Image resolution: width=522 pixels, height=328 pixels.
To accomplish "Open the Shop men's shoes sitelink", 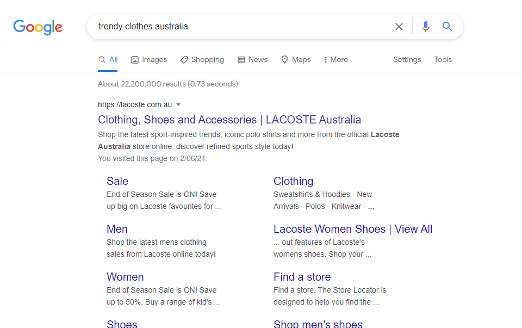I will pos(318,324).
